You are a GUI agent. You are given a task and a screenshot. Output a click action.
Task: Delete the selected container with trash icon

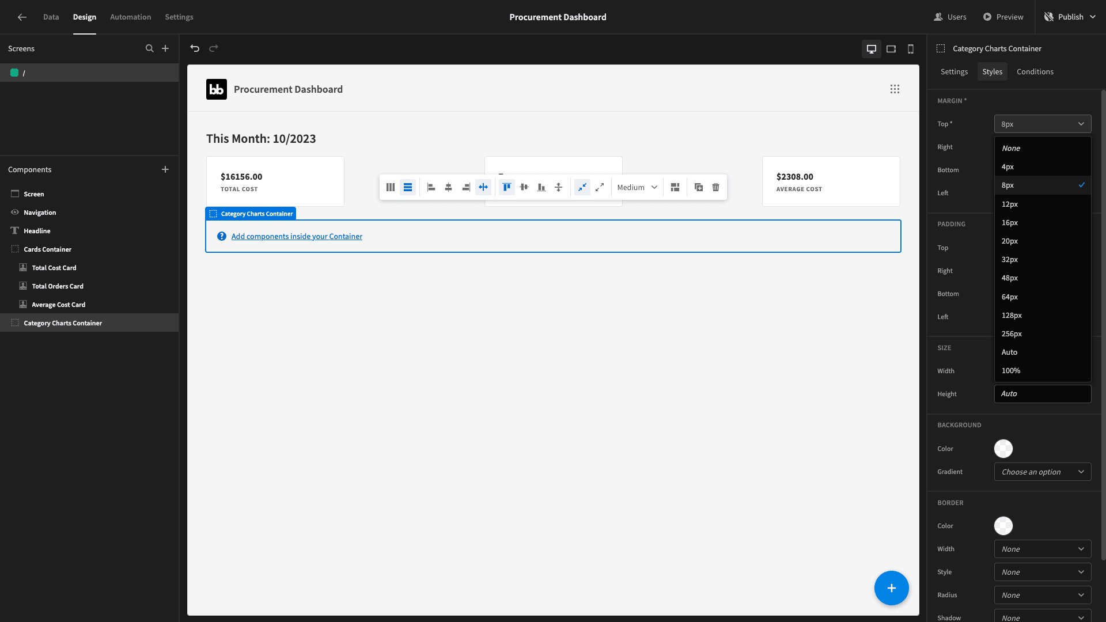click(716, 187)
